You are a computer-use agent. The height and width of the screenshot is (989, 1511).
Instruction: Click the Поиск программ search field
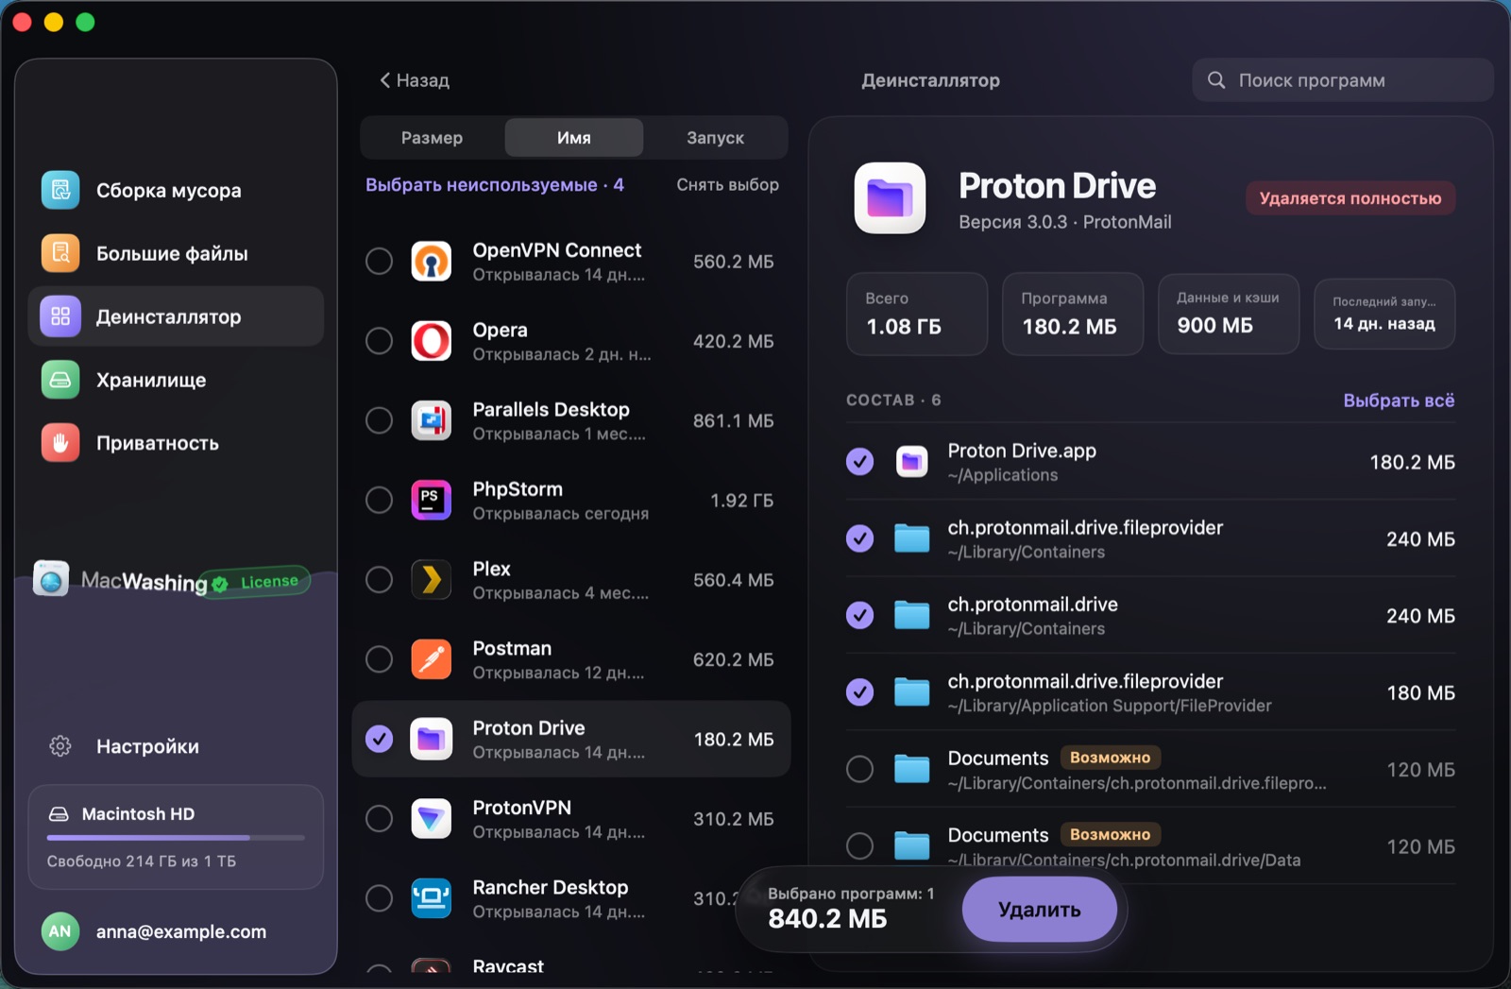click(x=1343, y=80)
